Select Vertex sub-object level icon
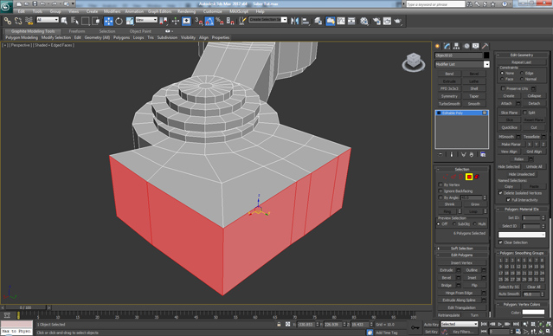Viewport: 553px width, 336px height. tap(446, 177)
